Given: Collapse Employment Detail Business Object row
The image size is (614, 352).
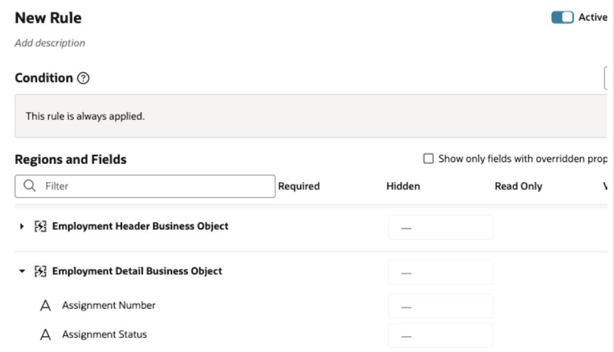Looking at the screenshot, I should 23,271.
